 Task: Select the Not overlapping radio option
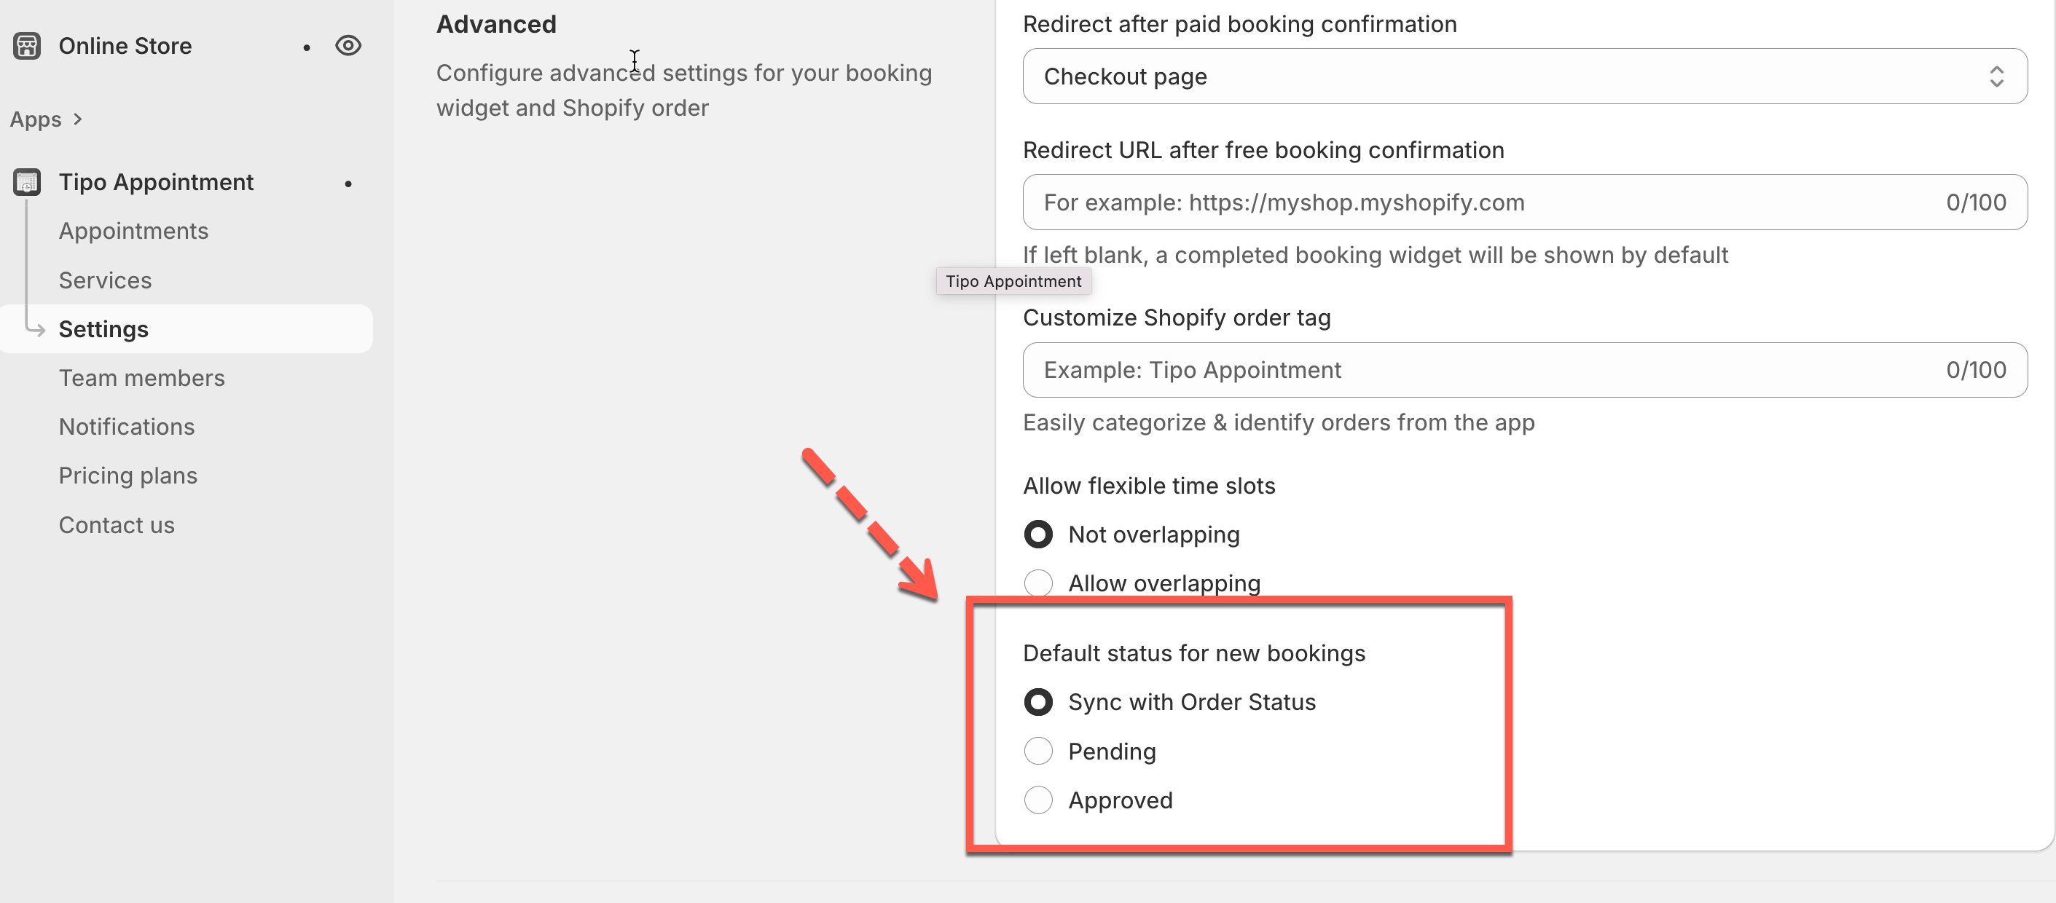click(x=1038, y=535)
